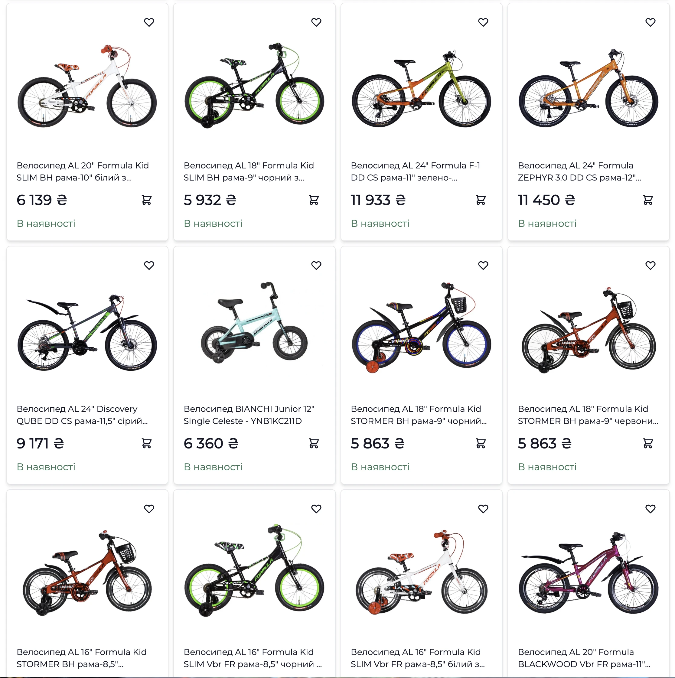Add white Formula Kid SLIM 20" to wishlist
The width and height of the screenshot is (675, 678).
149,22
